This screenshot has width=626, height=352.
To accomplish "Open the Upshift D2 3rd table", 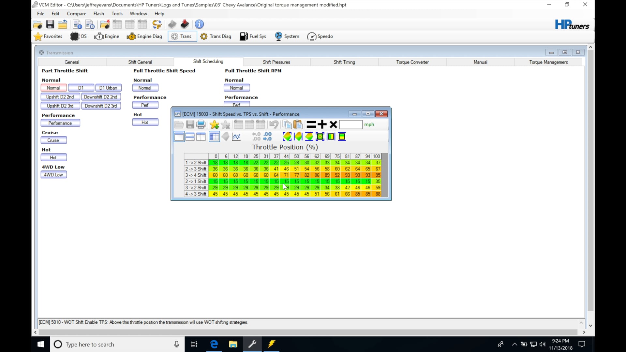I will (x=60, y=105).
